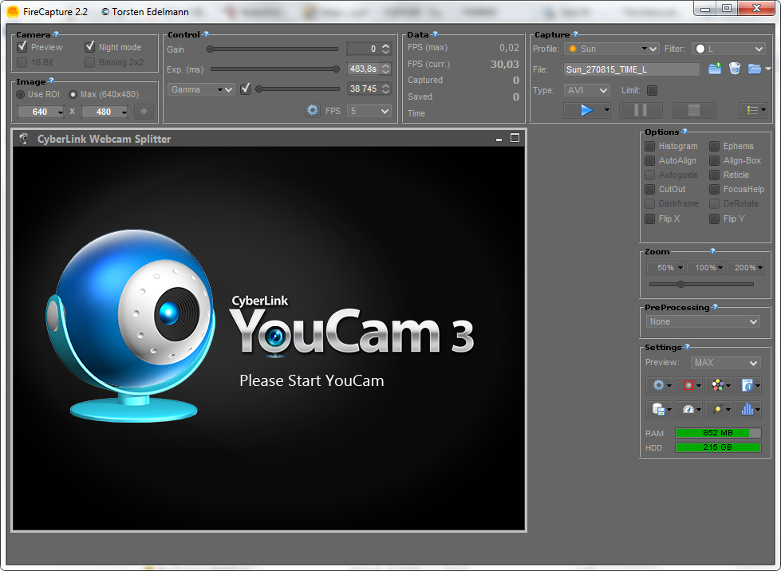Image resolution: width=781 pixels, height=571 pixels.
Task: Click the blue gear settings icon in Settings
Action: click(x=659, y=386)
